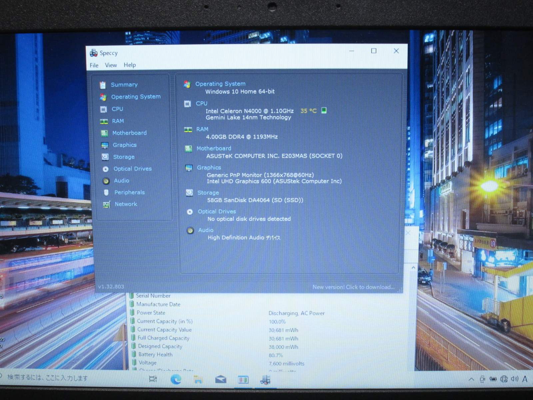Click the sidebar Storage disk icon
Viewport: 533px width, 400px height.
pyautogui.click(x=105, y=157)
